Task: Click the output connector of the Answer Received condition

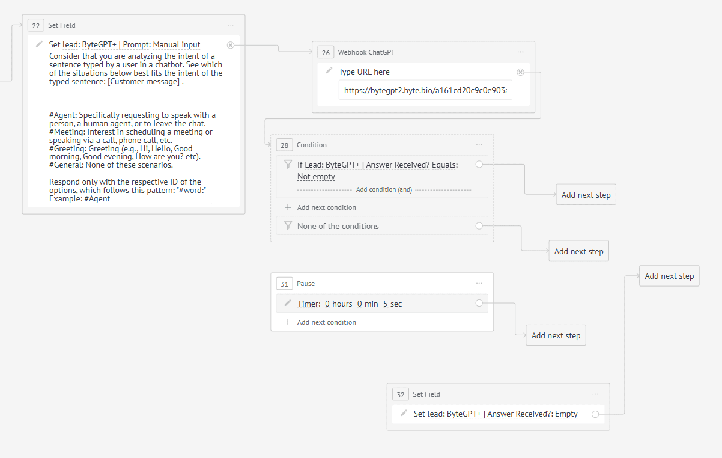Action: pos(479,164)
